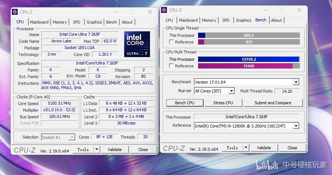Viewport: 332px width, 175px height.
Task: Enable Reference checkbox under CPU Single Thread
Action: coord(171,42)
